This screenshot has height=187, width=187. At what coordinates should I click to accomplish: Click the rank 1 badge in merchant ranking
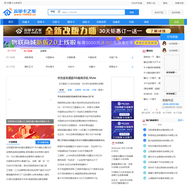(145, 130)
